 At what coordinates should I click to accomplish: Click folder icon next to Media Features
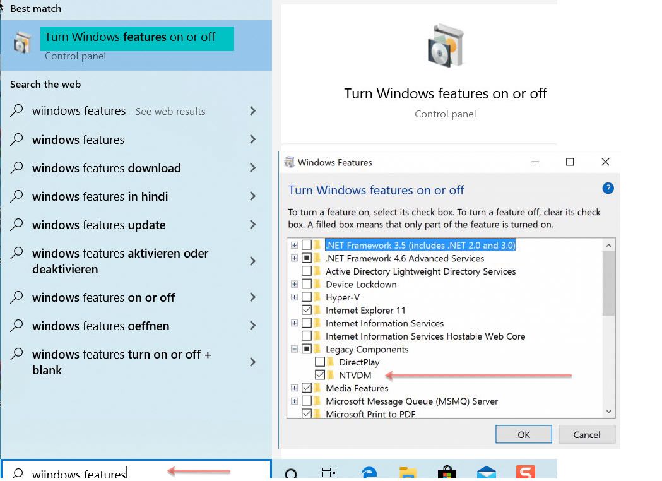click(x=317, y=388)
